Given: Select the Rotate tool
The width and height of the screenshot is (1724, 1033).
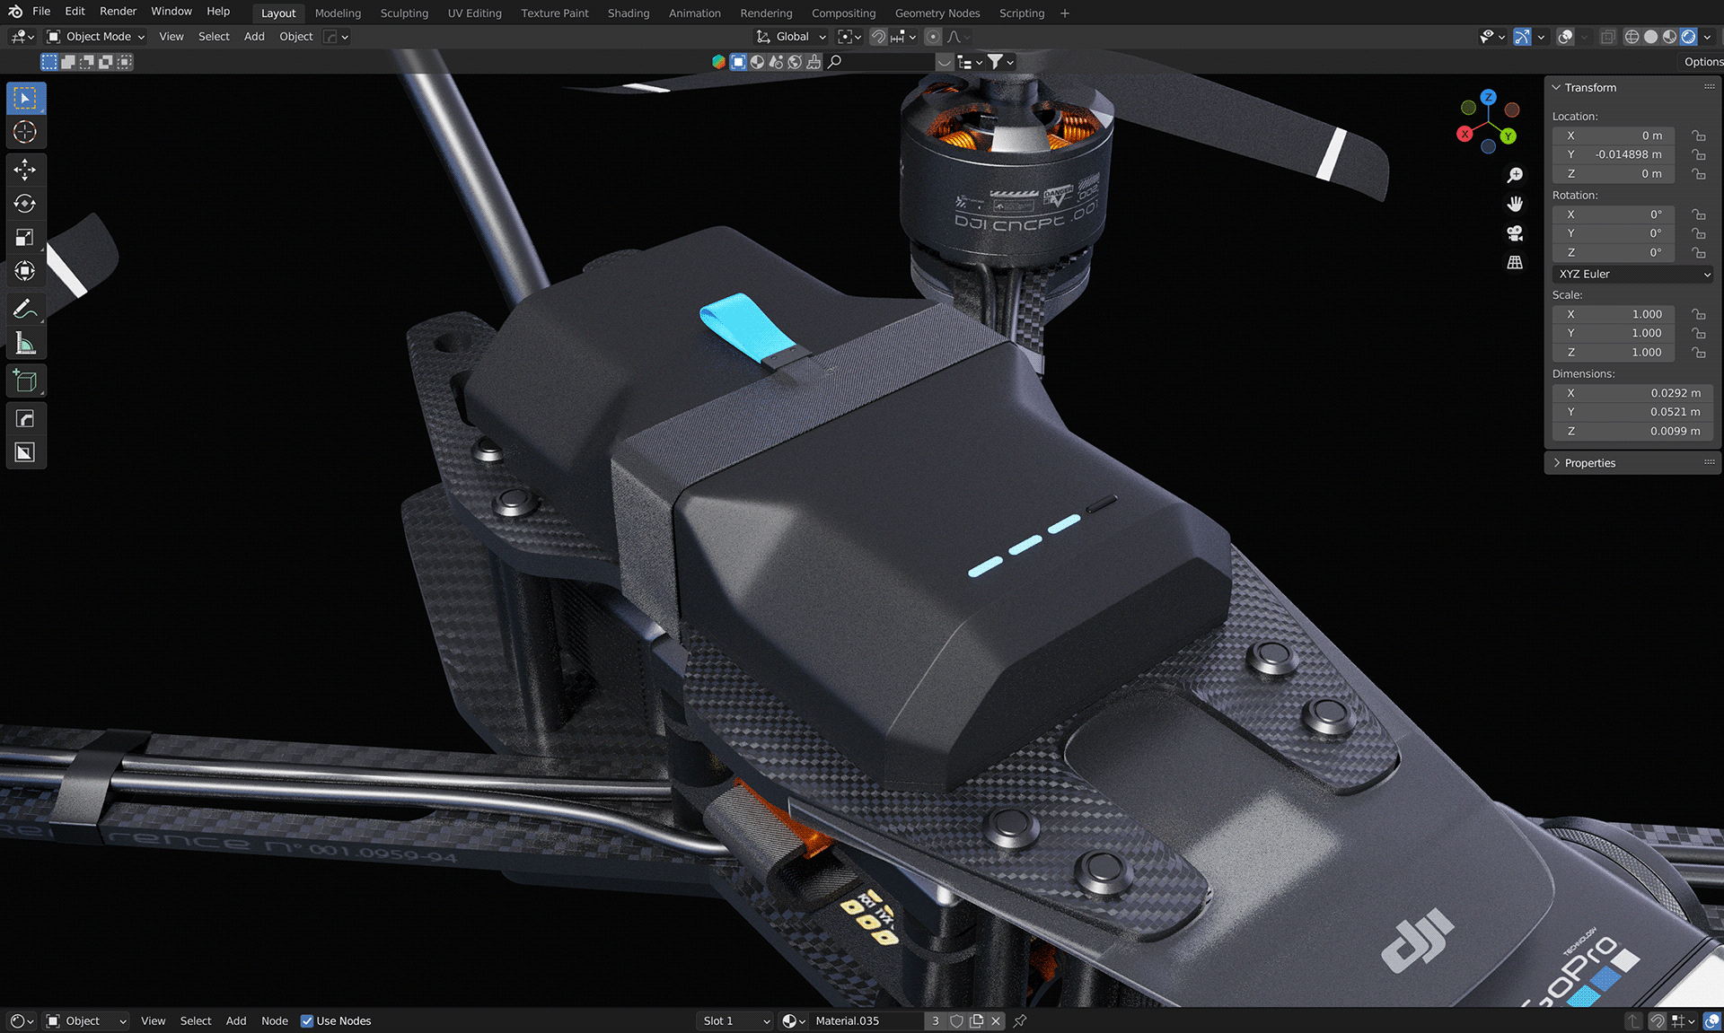Looking at the screenshot, I should 26,203.
